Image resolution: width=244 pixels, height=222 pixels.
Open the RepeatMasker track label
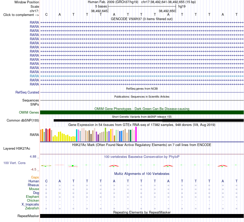pos(28,216)
